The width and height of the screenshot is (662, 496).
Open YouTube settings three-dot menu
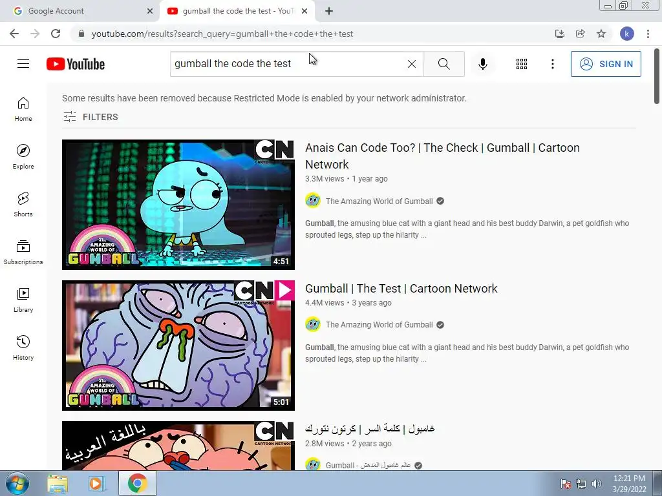click(x=552, y=64)
